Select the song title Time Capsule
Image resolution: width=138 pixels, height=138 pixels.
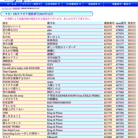pos(10,72)
